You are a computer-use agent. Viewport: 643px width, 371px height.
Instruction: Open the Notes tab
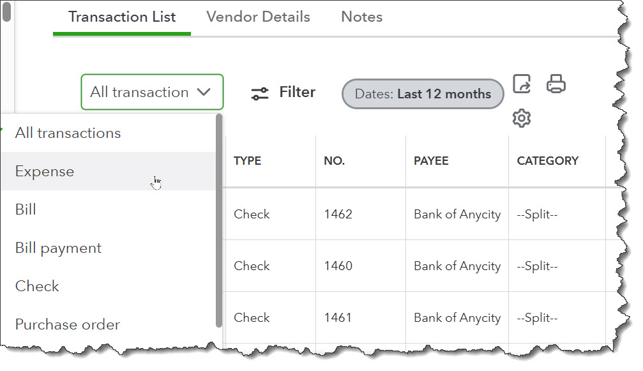pos(361,17)
